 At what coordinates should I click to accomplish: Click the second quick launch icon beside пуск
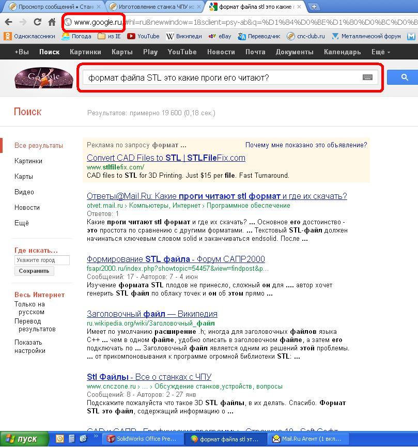pyautogui.click(x=72, y=439)
